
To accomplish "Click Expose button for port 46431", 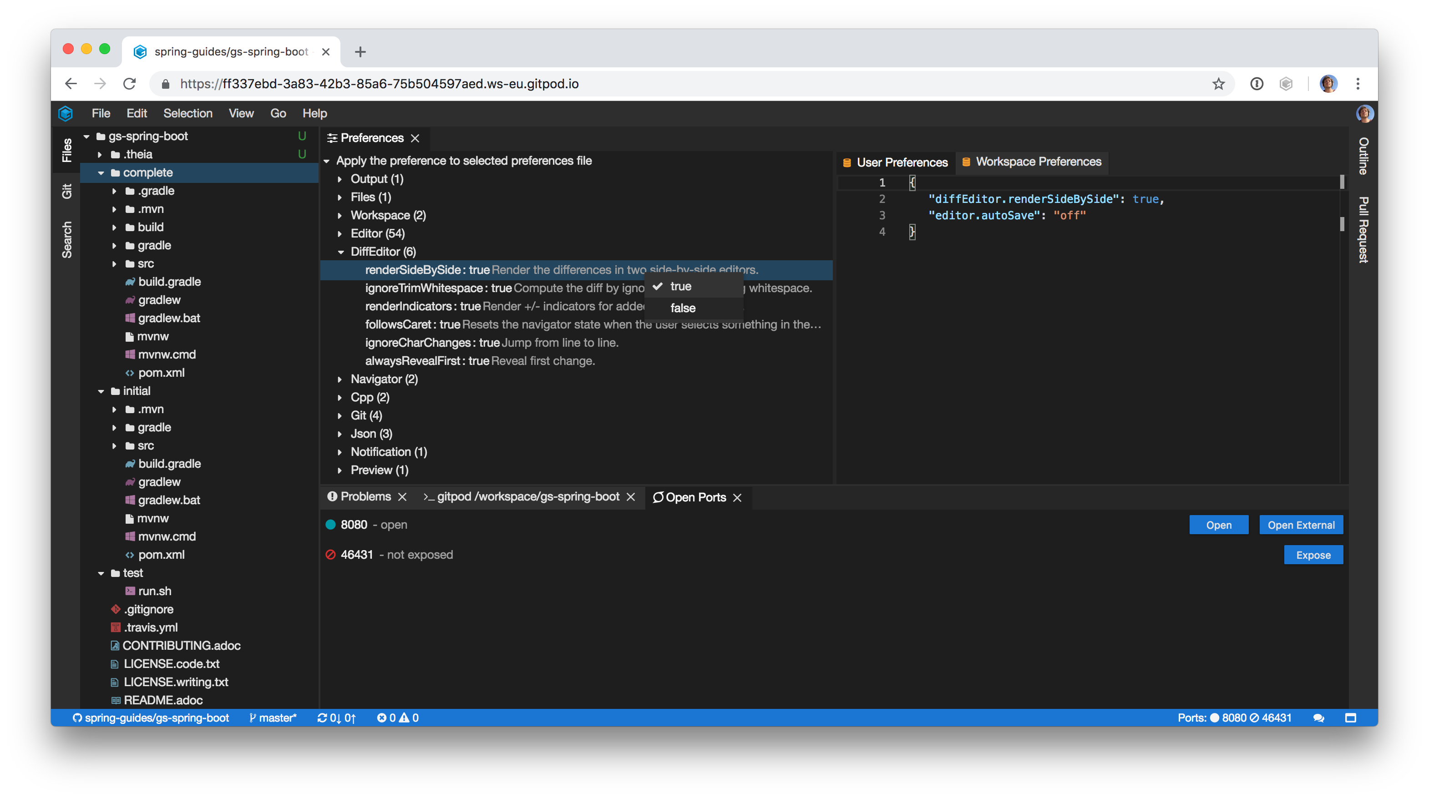I will point(1312,555).
